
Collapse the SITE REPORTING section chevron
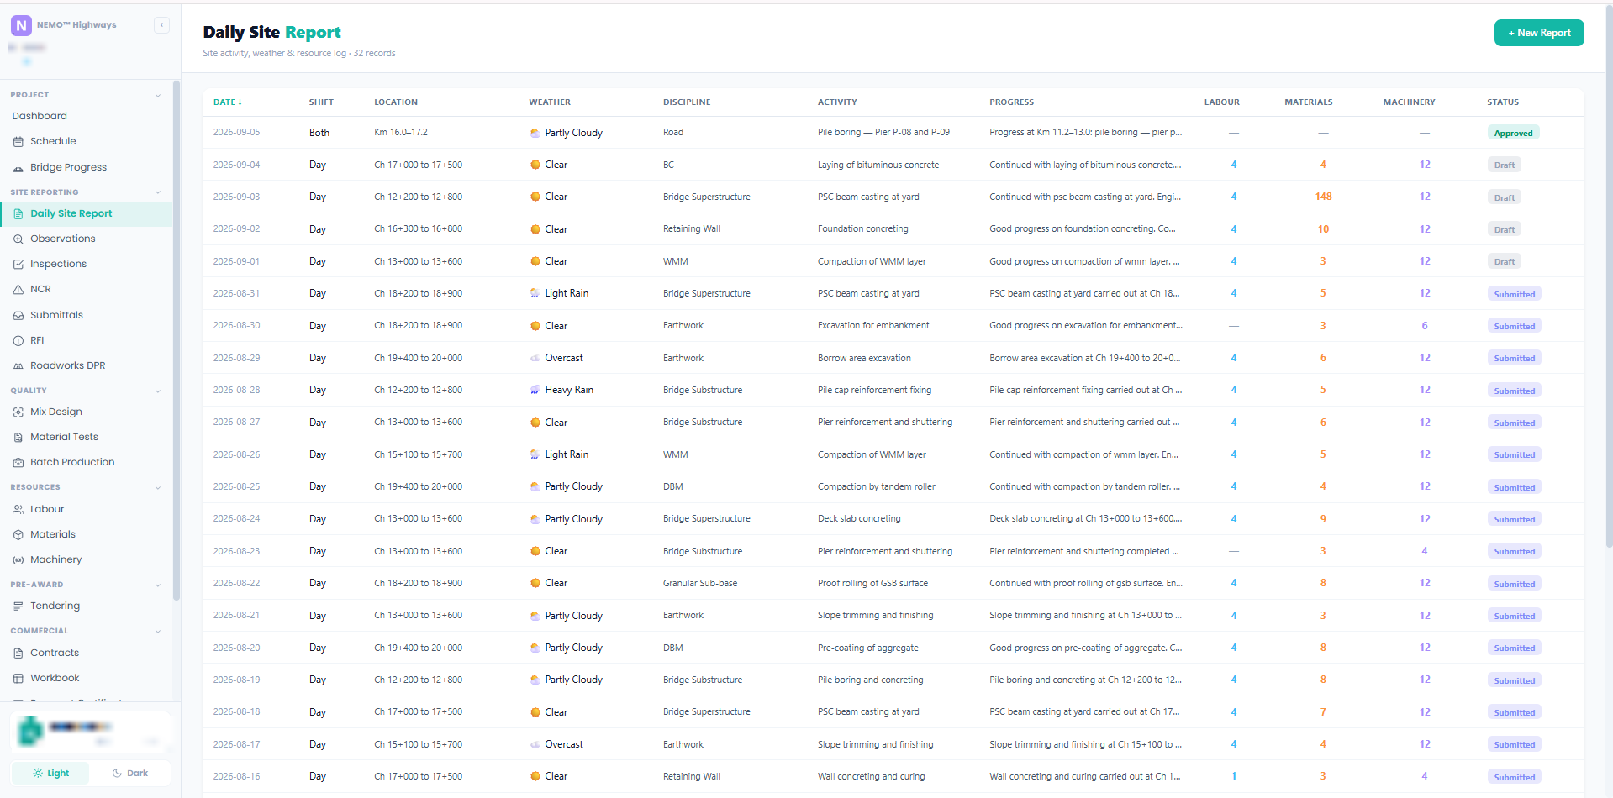point(158,192)
